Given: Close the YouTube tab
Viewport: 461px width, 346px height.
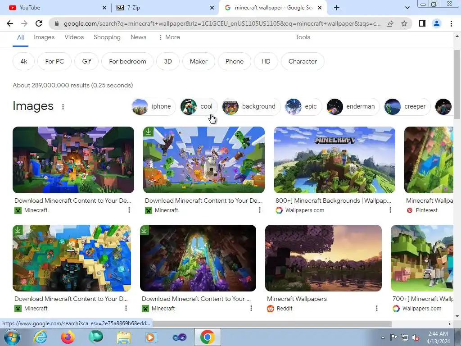Looking at the screenshot, I should (x=104, y=8).
